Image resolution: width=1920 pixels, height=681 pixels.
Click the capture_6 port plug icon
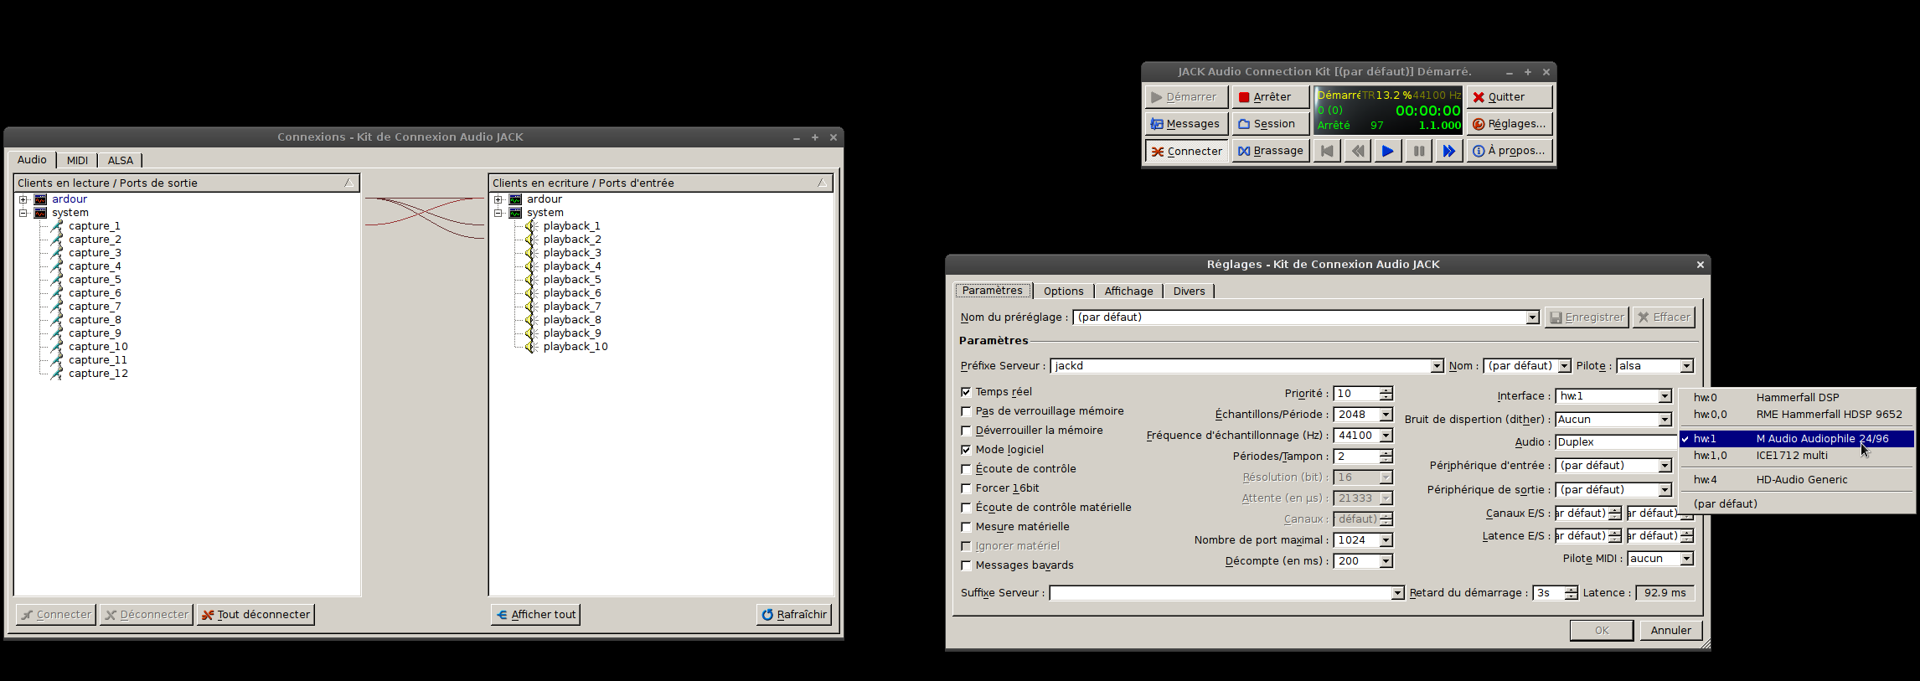coord(57,293)
